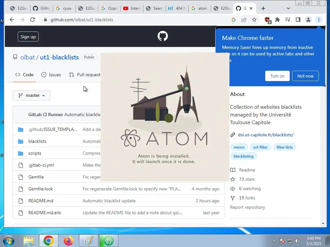330x247 pixels.
Task: Click the volume speaker tray icon
Action: pos(297,241)
